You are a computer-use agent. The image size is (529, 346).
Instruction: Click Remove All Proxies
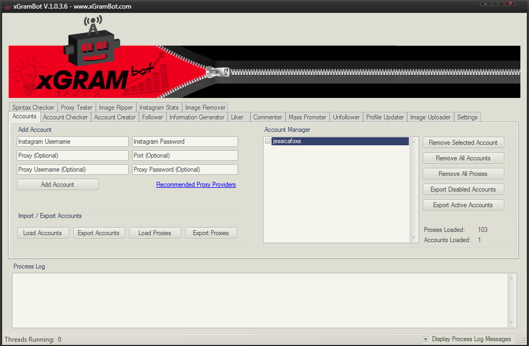(x=463, y=173)
